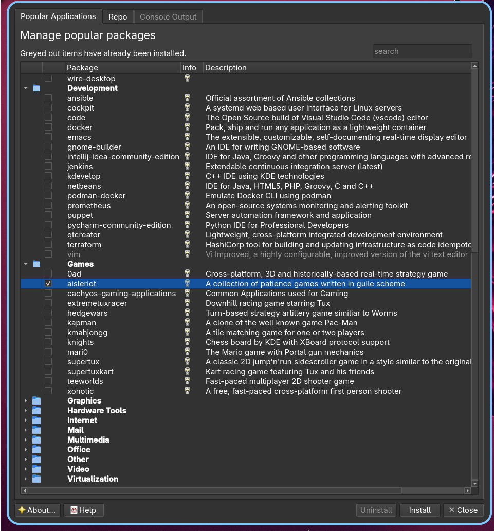494x531 pixels.
Task: Open the Repo tab
Action: tap(118, 17)
